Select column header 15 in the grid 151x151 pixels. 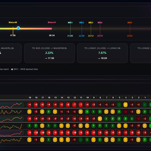(55, 98)
